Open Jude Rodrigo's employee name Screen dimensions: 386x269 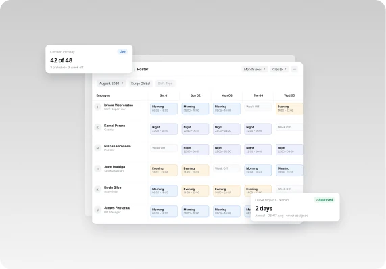pos(114,167)
